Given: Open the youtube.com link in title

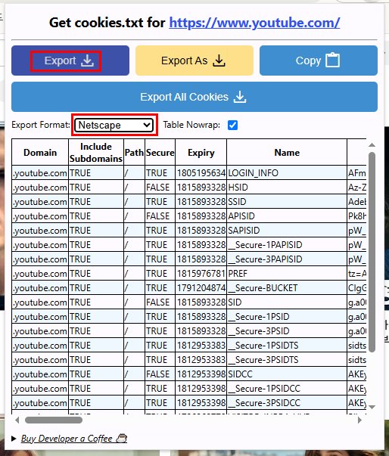Looking at the screenshot, I should [254, 23].
